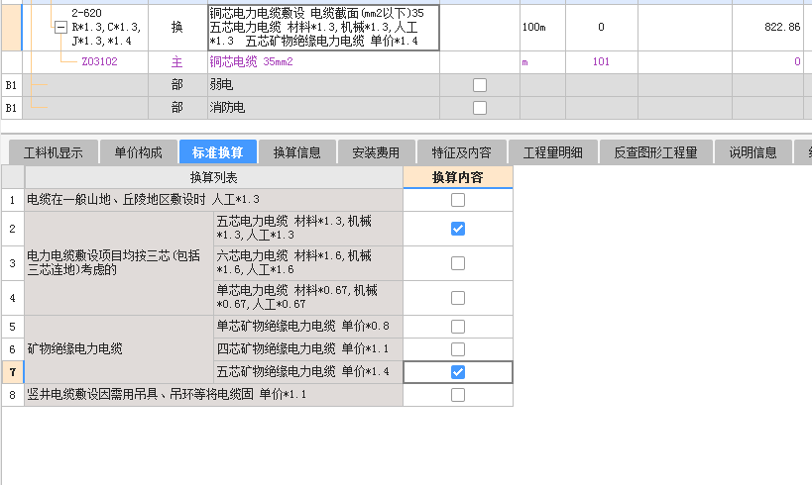The height and width of the screenshot is (485, 812).
Task: Switch to the 工料机显示 tab
Action: tap(54, 152)
